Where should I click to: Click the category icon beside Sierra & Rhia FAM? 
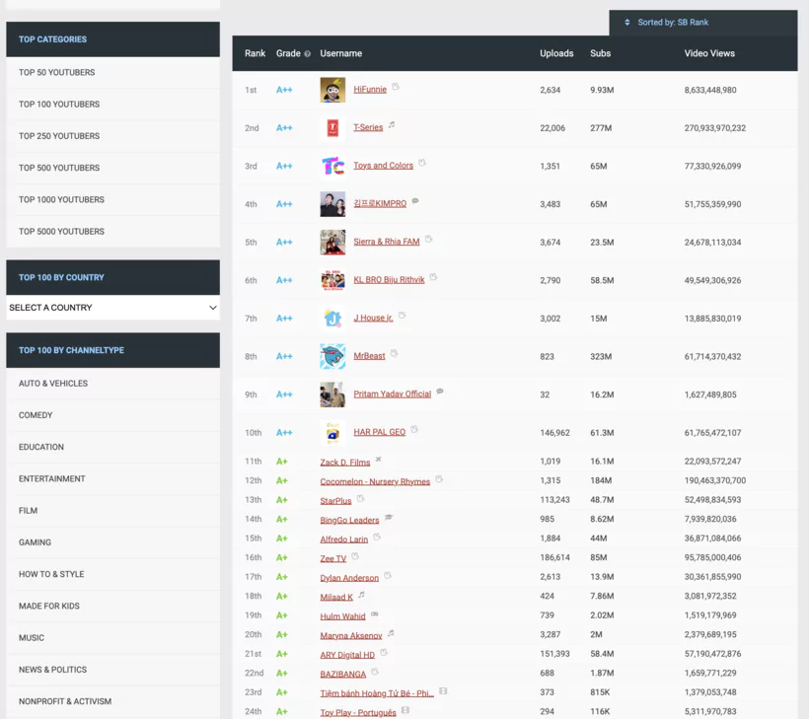coord(429,240)
